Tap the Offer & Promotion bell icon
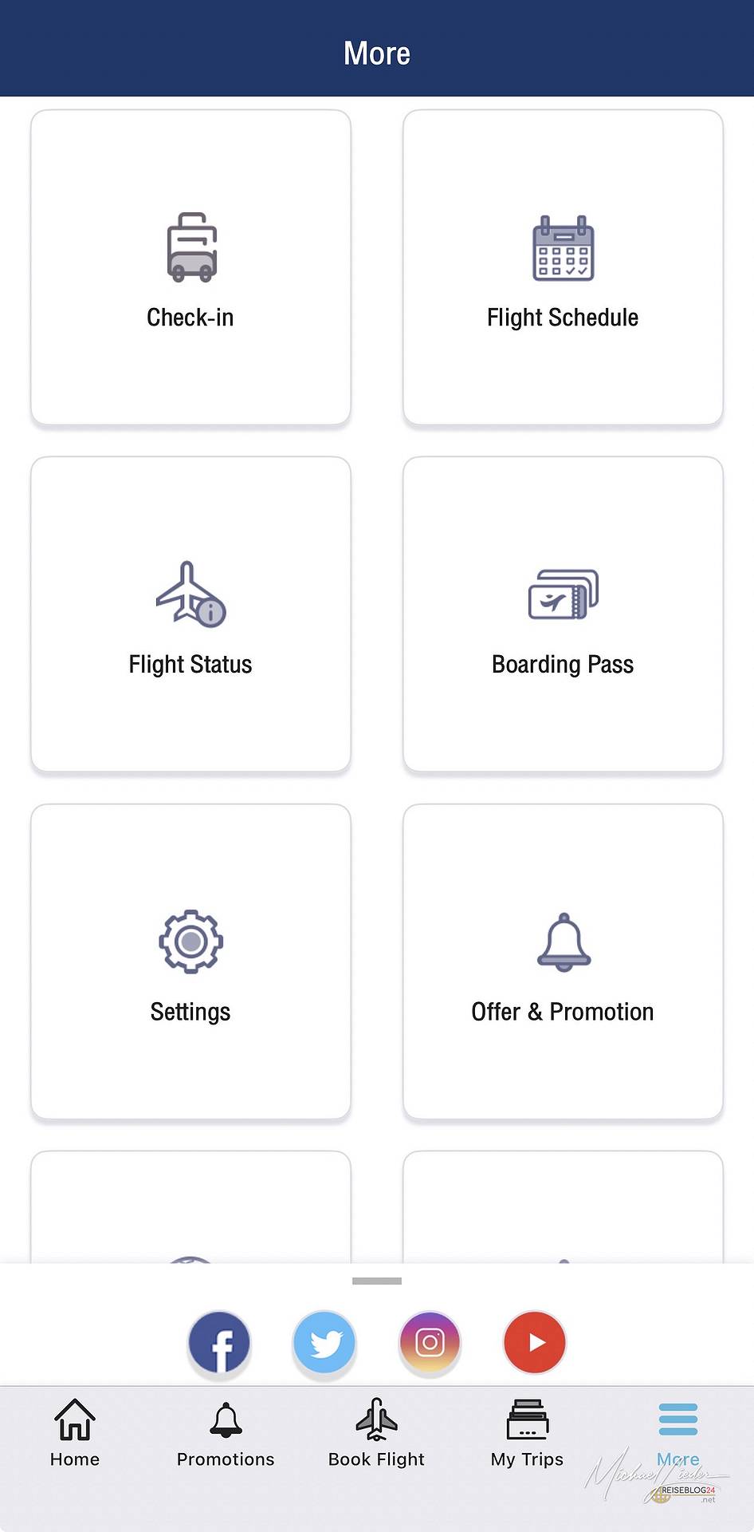The image size is (754, 1532). point(564,942)
